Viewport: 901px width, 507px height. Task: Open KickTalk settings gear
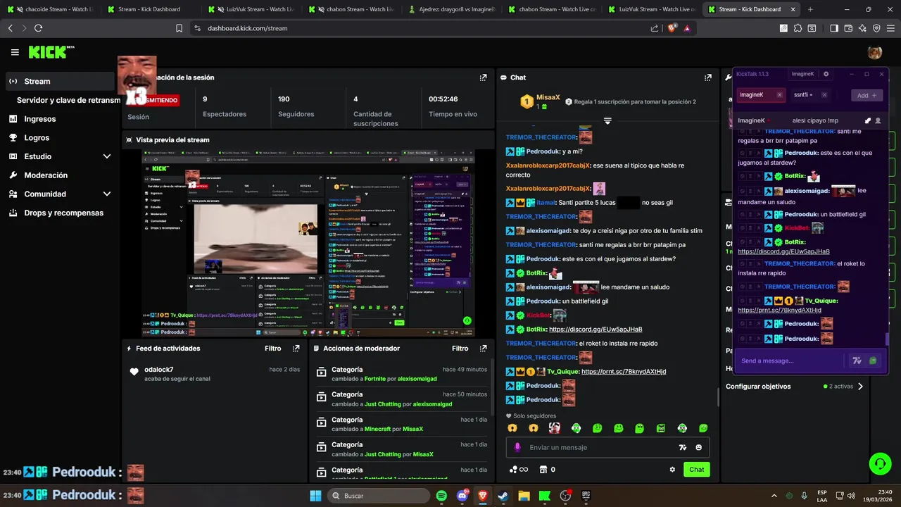point(826,74)
